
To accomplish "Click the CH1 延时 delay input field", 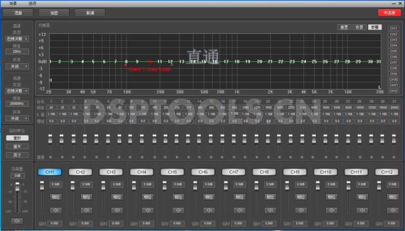I will click(x=56, y=223).
